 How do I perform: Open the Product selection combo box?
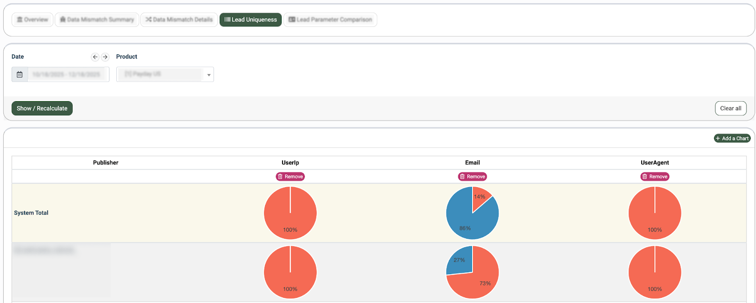click(160, 75)
